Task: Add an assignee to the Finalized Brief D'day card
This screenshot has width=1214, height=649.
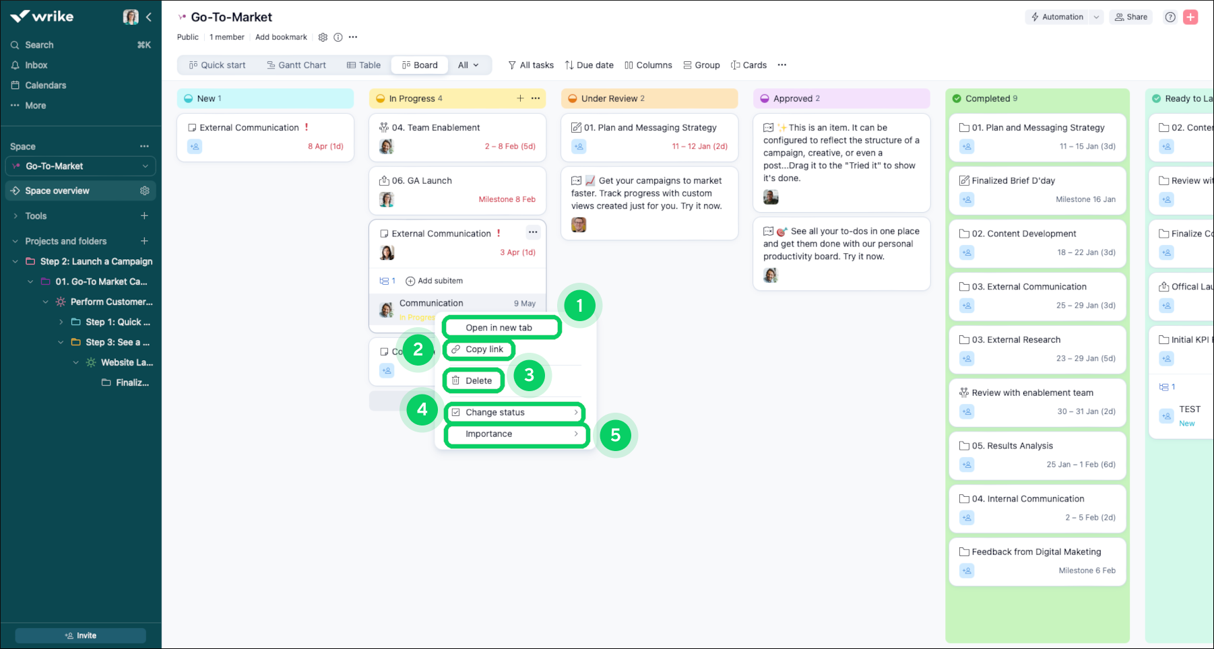Action: pyautogui.click(x=967, y=199)
